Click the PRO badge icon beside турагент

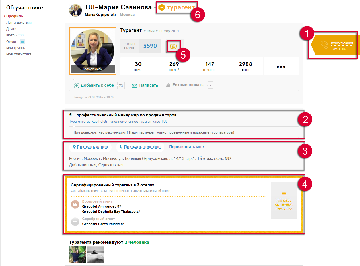coord(162,7)
